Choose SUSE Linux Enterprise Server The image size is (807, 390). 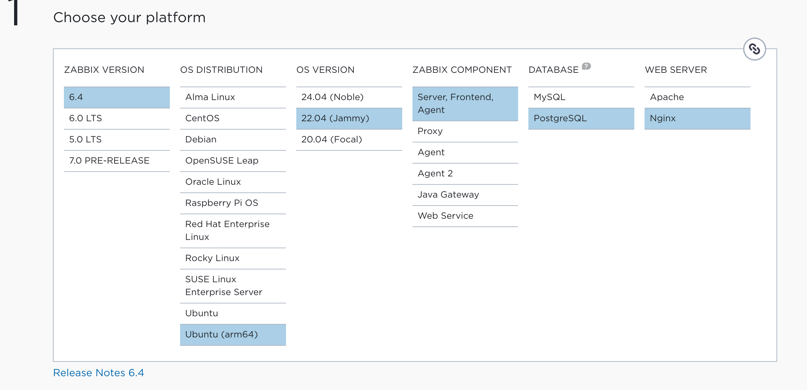233,286
